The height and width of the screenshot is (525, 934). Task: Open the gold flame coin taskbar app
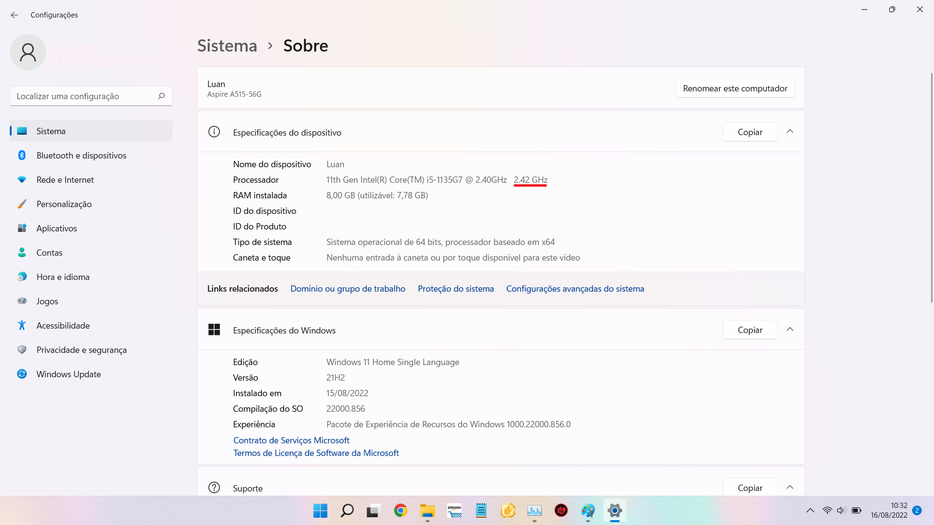(x=507, y=510)
